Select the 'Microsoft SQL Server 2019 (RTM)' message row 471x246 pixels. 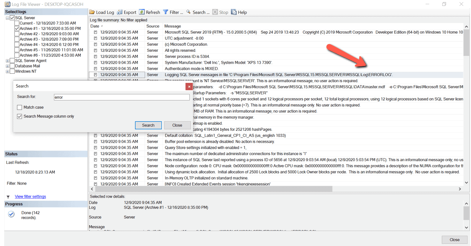276,32
